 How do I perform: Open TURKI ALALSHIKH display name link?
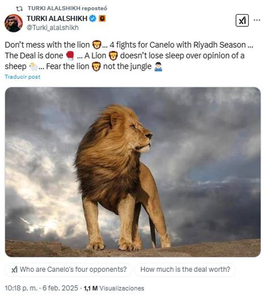pyautogui.click(x=57, y=18)
